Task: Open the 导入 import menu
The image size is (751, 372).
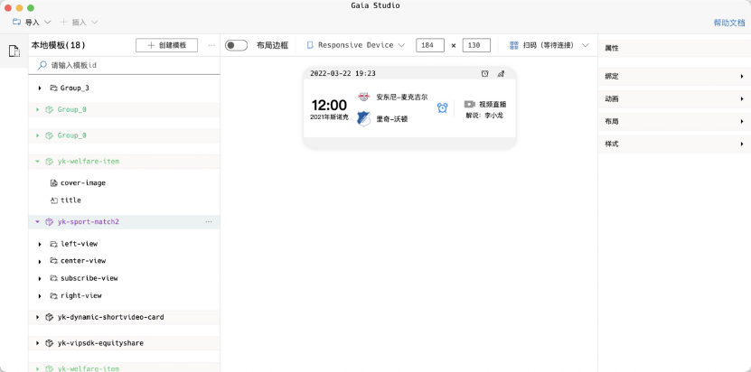Action: (33, 22)
